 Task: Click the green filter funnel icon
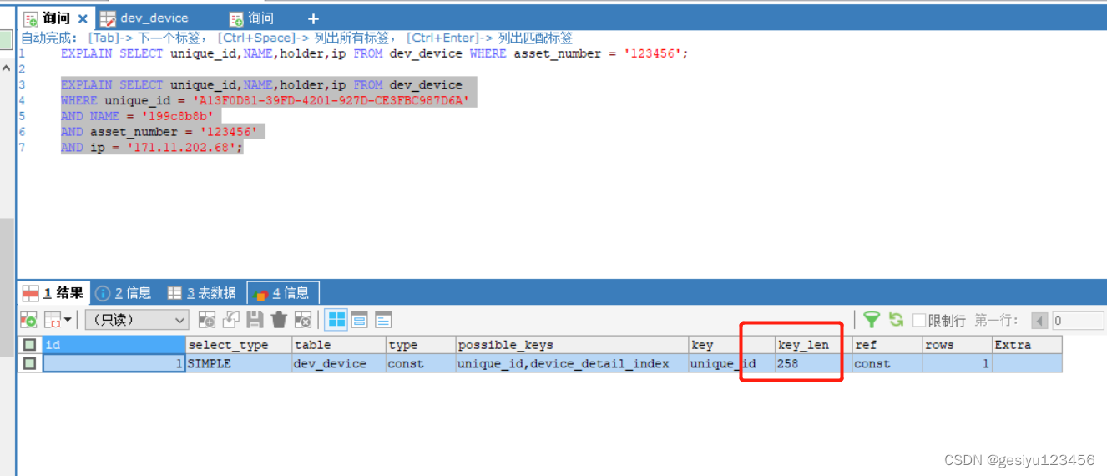pos(872,320)
